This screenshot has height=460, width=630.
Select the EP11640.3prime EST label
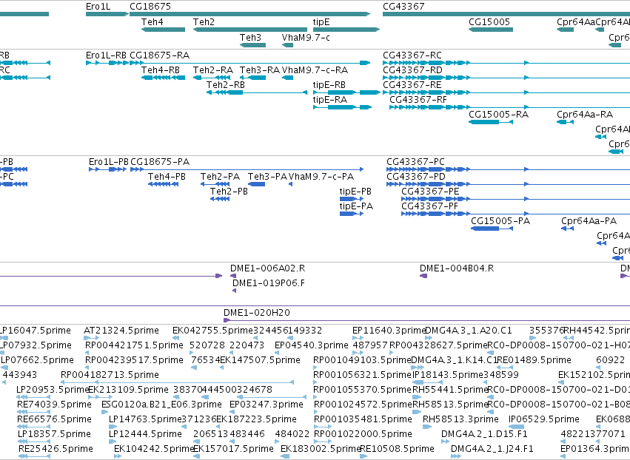[389, 331]
